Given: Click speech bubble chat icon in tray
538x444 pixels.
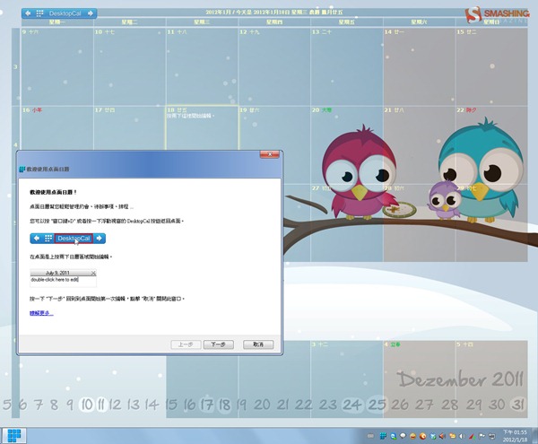Looking at the screenshot, I should [403, 436].
